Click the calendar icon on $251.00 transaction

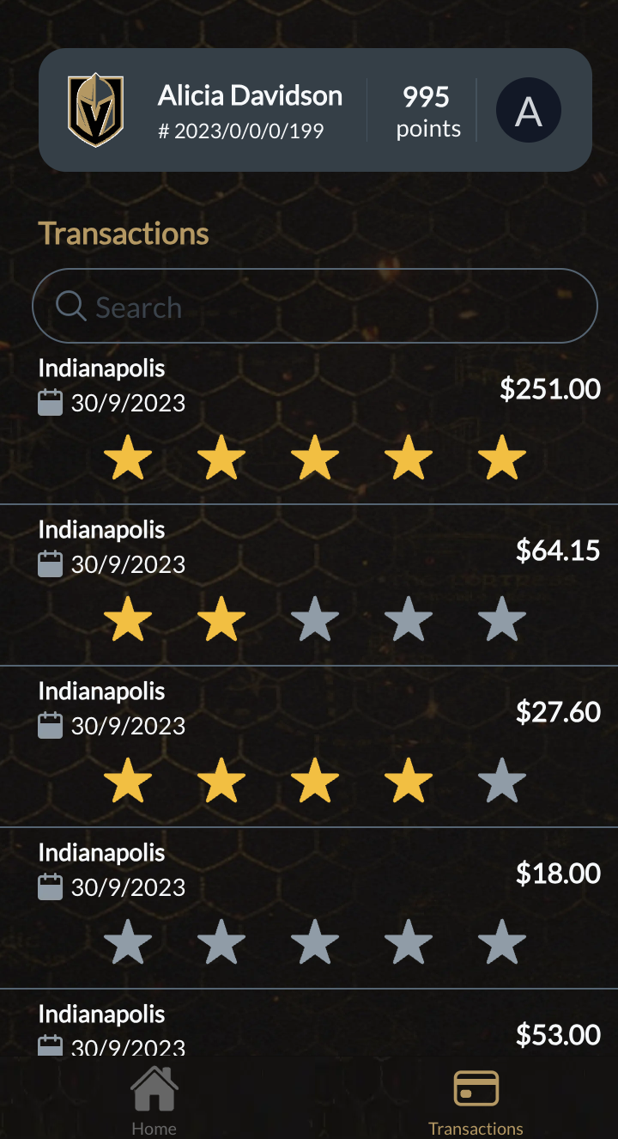51,403
